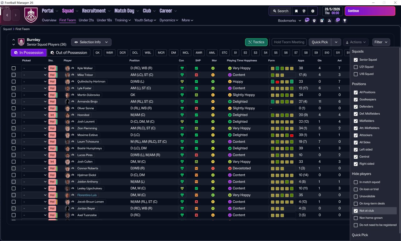Image resolution: width=401 pixels, height=241 pixels.
Task: Uncheck the Not at club filter
Action: [x=356, y=211]
